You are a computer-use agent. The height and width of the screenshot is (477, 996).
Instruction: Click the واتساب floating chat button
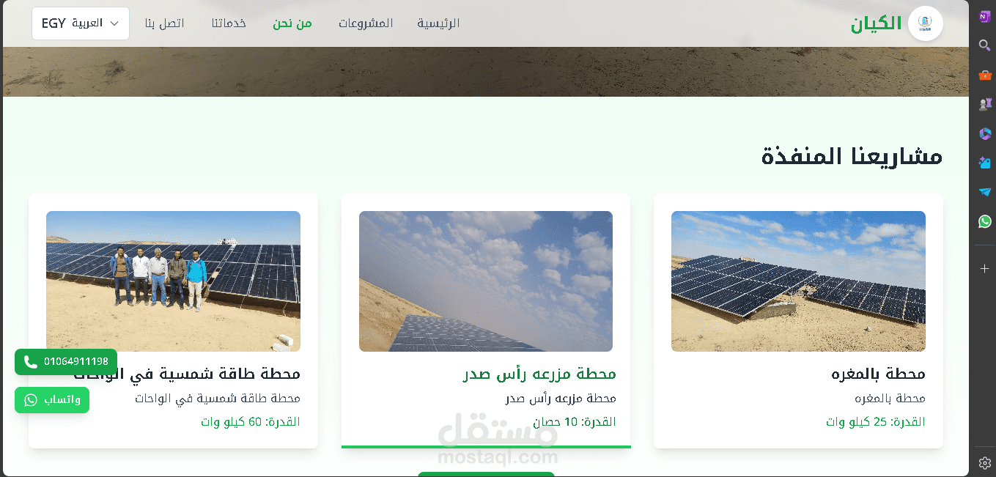click(x=52, y=400)
